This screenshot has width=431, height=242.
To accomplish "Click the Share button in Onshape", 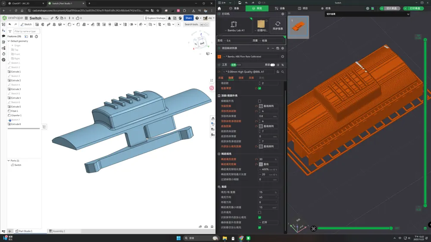I will click(188, 18).
